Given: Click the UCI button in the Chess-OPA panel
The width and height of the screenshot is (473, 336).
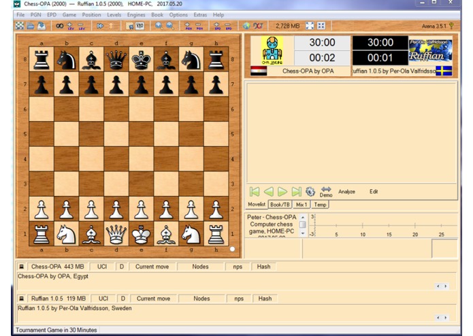Looking at the screenshot, I should click(102, 267).
